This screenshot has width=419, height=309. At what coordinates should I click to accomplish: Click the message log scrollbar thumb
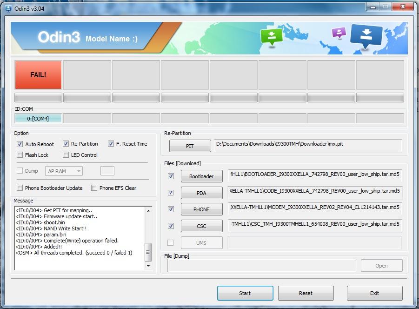click(x=148, y=252)
